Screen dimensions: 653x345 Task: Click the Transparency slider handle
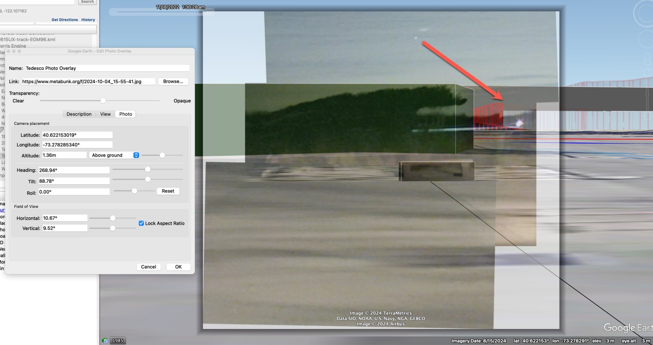click(103, 101)
